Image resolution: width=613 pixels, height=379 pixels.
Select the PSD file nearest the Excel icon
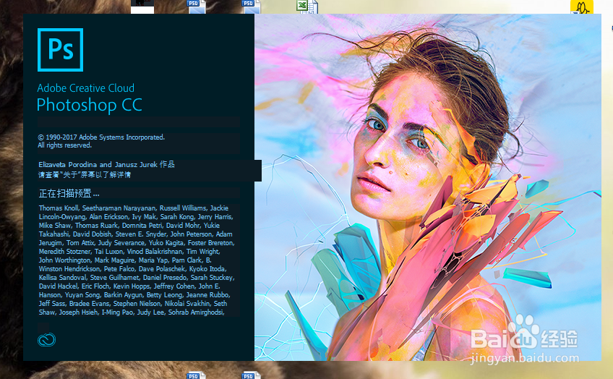click(251, 7)
